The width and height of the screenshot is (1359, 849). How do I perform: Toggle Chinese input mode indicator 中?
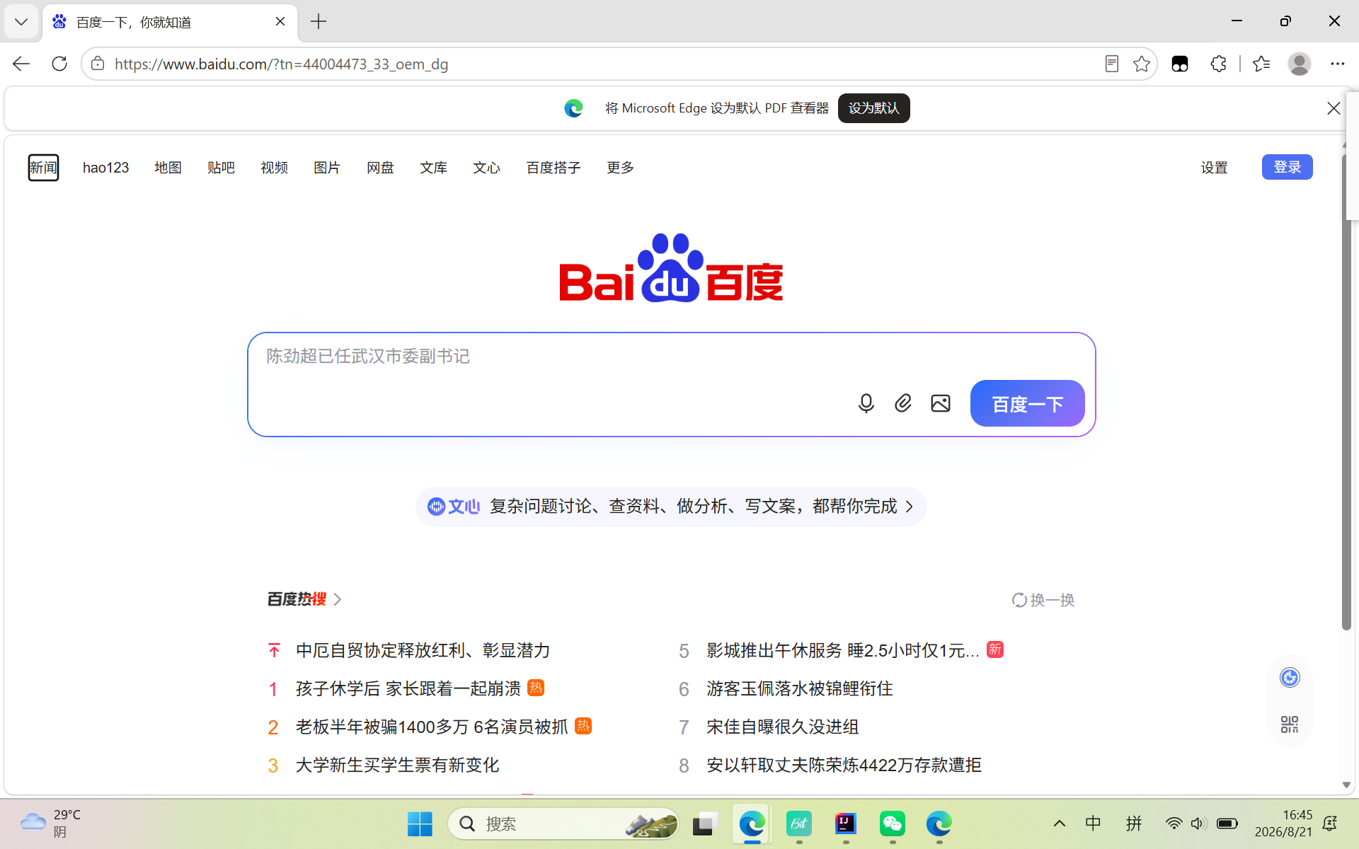(1093, 824)
